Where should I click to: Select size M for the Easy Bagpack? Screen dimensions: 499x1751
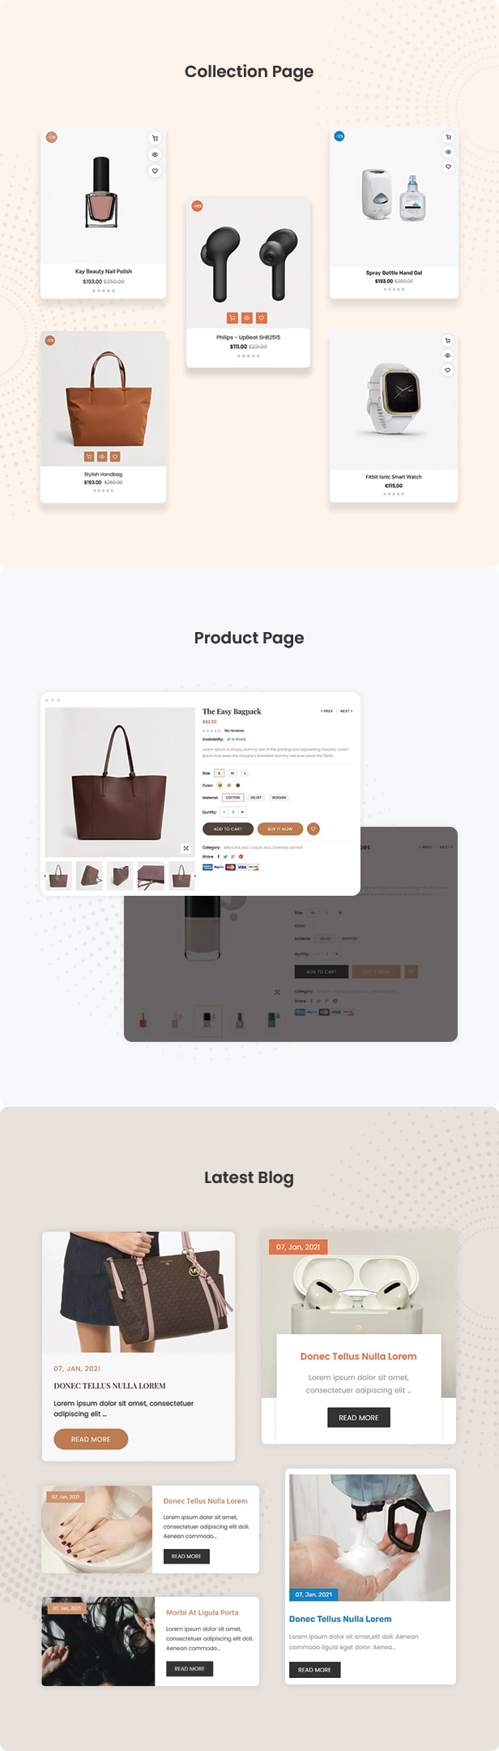232,773
